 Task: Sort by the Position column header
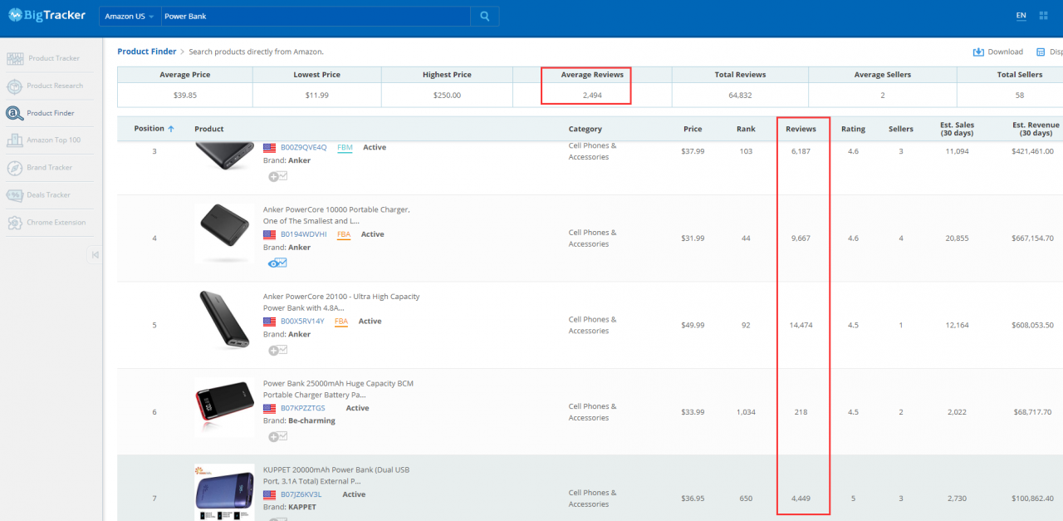154,129
